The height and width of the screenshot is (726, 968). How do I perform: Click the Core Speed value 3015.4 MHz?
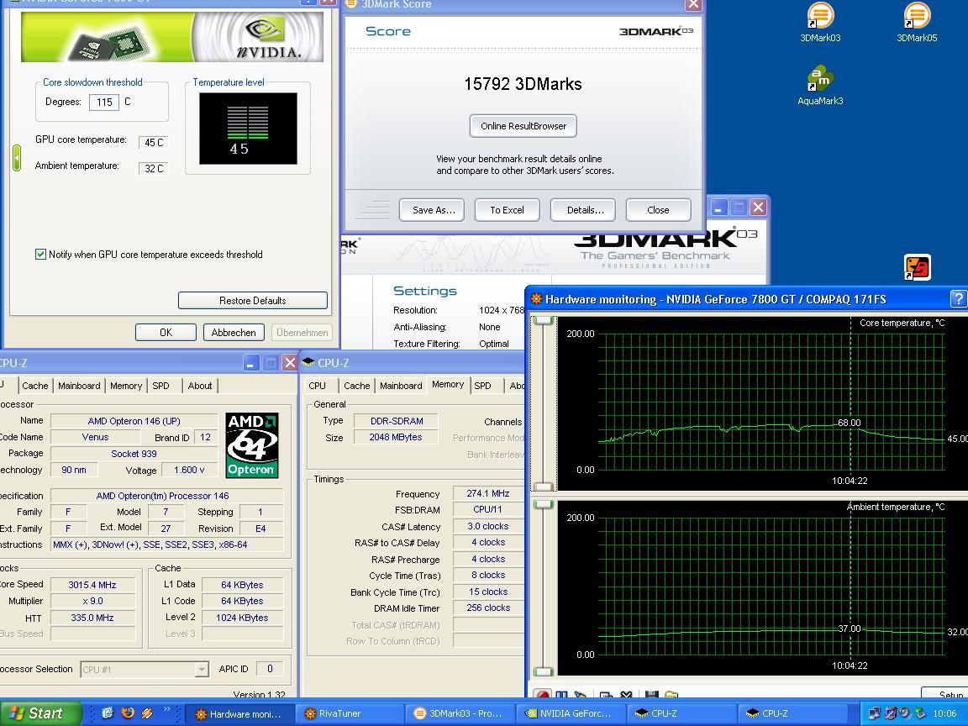coord(92,585)
